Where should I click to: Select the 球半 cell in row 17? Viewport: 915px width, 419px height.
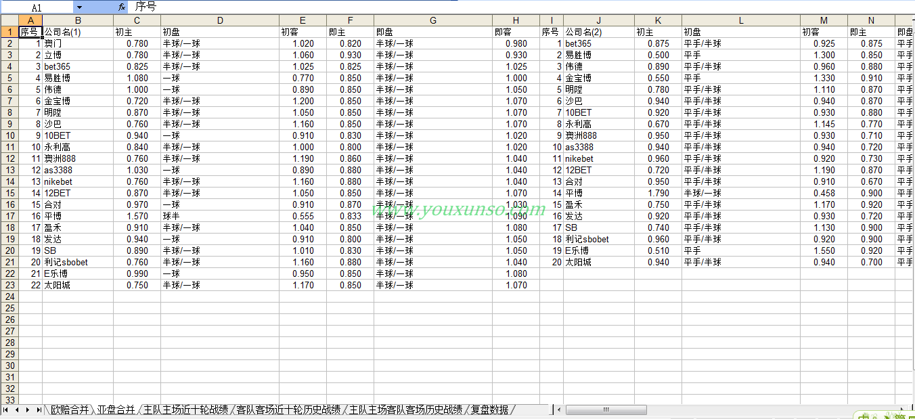pos(220,216)
